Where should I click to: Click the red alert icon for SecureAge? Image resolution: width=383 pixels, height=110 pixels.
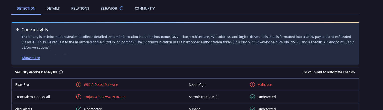[x=252, y=84]
